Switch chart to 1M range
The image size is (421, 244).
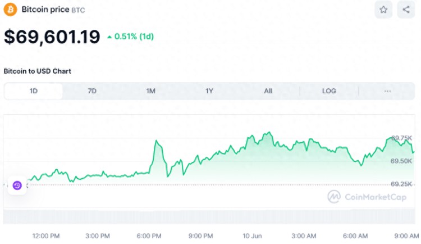[150, 91]
